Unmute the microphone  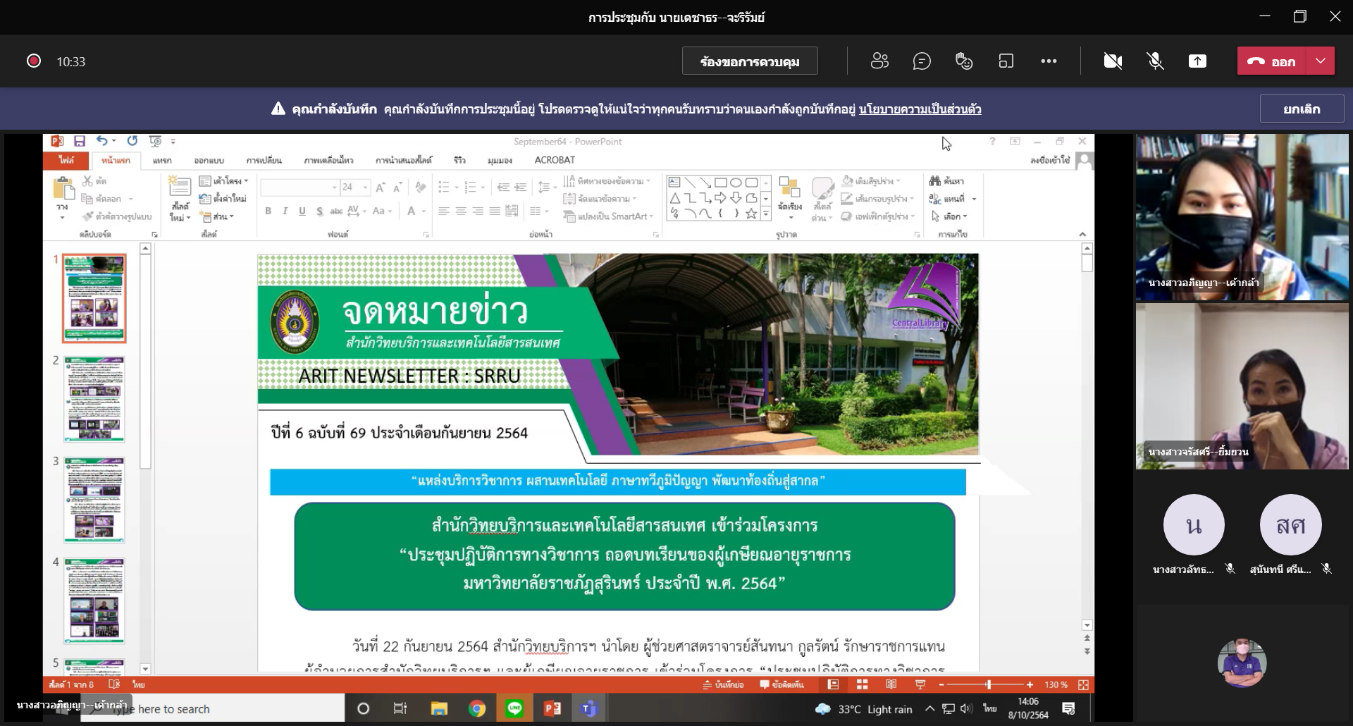coord(1155,61)
